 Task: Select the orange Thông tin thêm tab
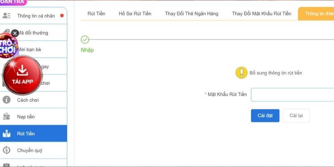click(318, 14)
